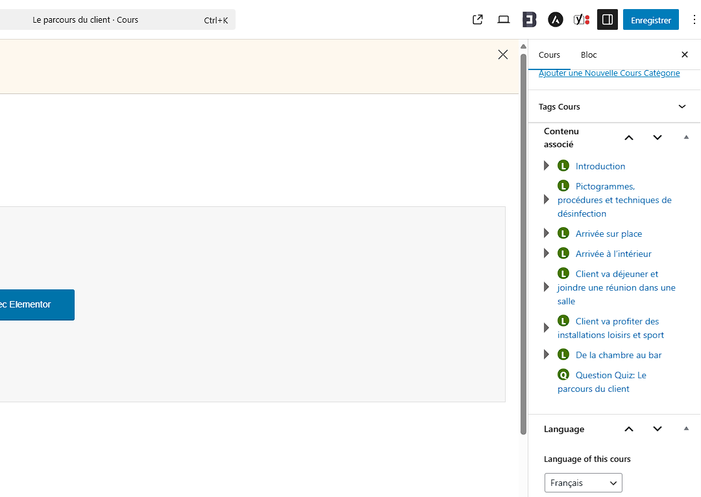Close the settings sidebar
This screenshot has height=497, width=701.
684,55
